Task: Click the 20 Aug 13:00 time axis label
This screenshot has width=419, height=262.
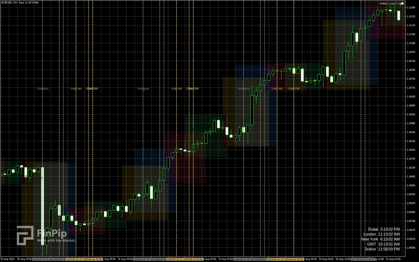Action: pos(343,259)
